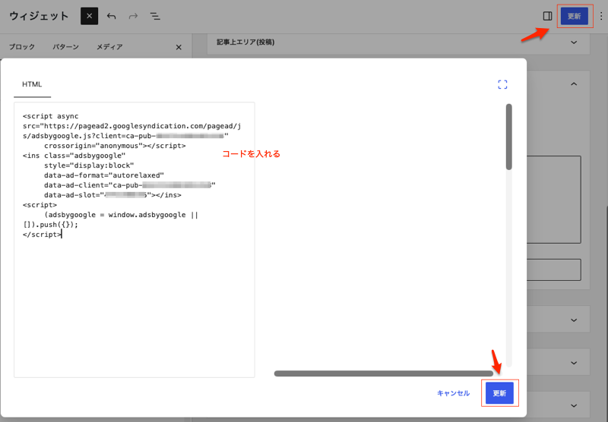Click the line style="display:block"
The width and height of the screenshot is (608, 422).
pyautogui.click(x=89, y=165)
